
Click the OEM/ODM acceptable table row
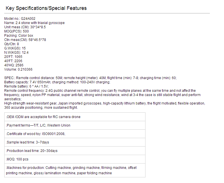pyautogui.click(x=75, y=117)
